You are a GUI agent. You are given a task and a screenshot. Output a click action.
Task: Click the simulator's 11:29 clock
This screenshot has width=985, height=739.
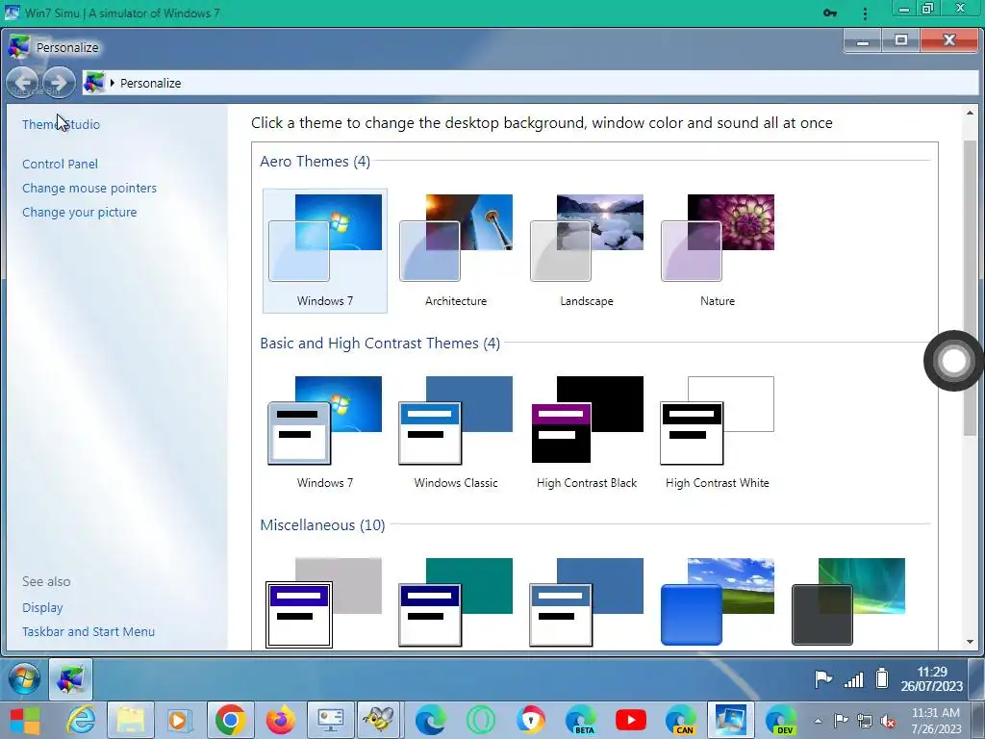pyautogui.click(x=931, y=678)
